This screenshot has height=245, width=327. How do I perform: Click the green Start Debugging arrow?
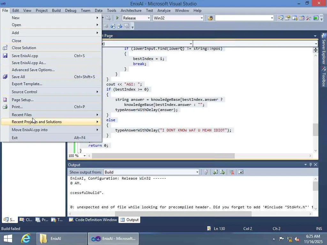coord(117,18)
